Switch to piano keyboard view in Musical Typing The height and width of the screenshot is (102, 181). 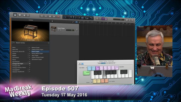coord(80,64)
